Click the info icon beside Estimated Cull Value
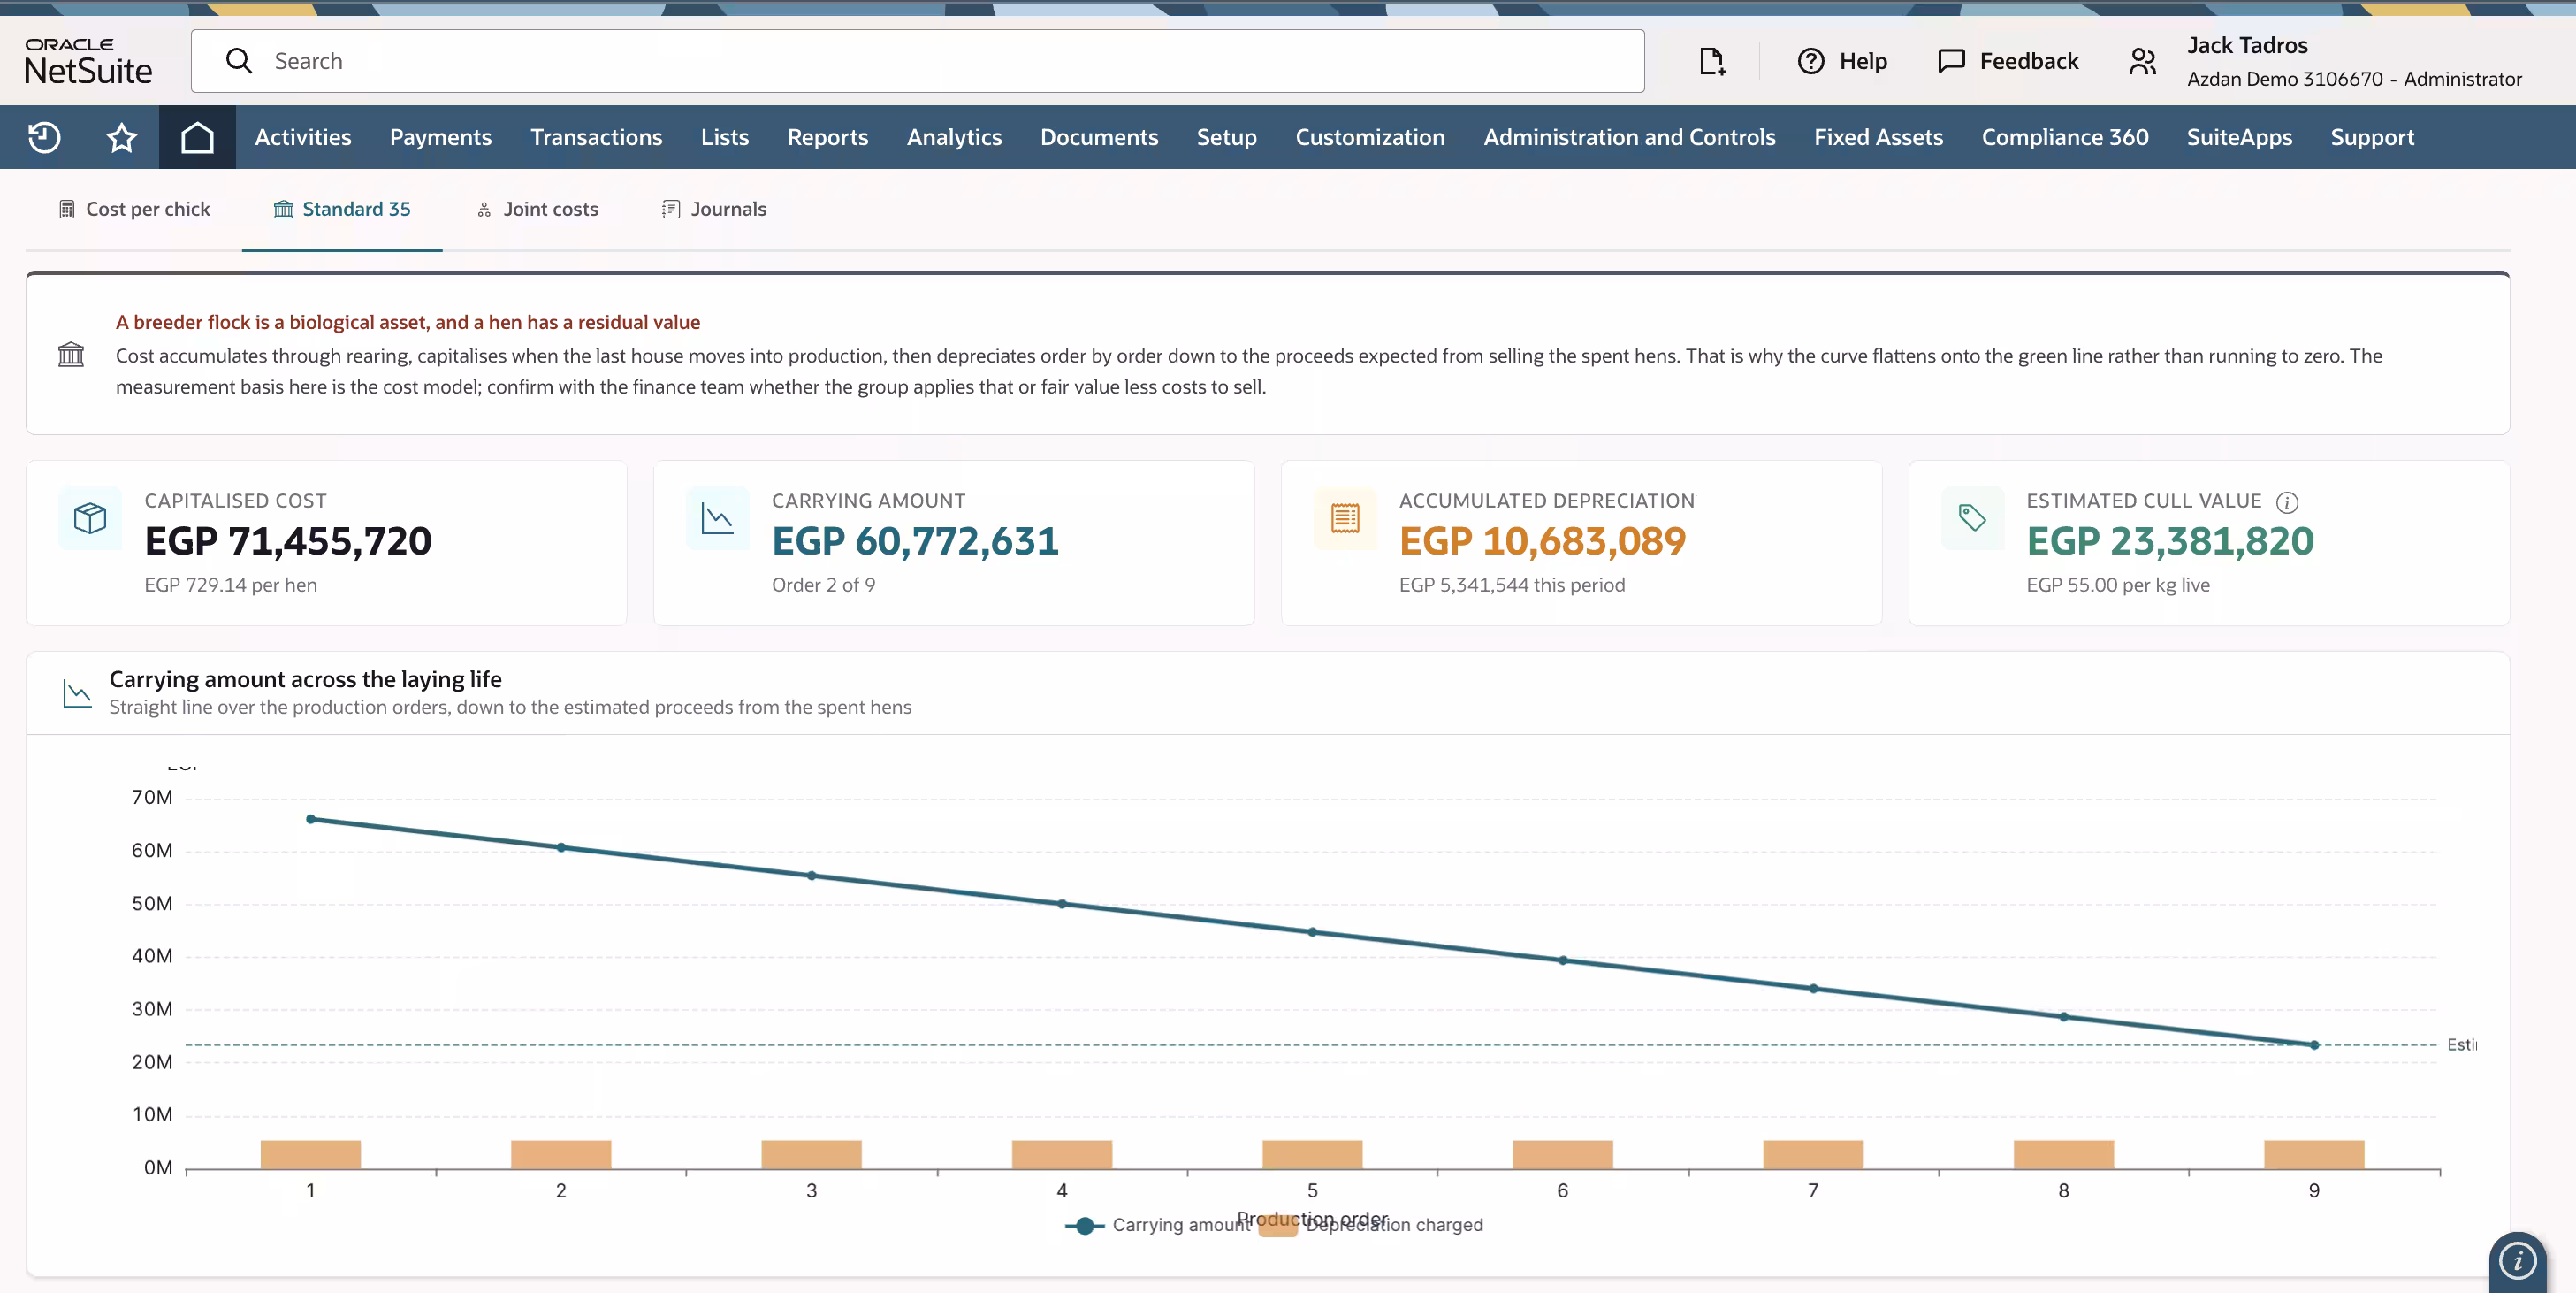Viewport: 2576px width, 1293px height. 2287,502
